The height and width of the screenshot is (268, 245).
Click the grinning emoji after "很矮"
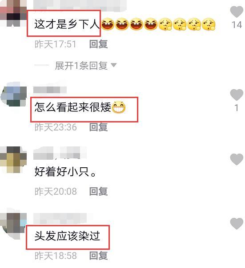click(x=118, y=107)
